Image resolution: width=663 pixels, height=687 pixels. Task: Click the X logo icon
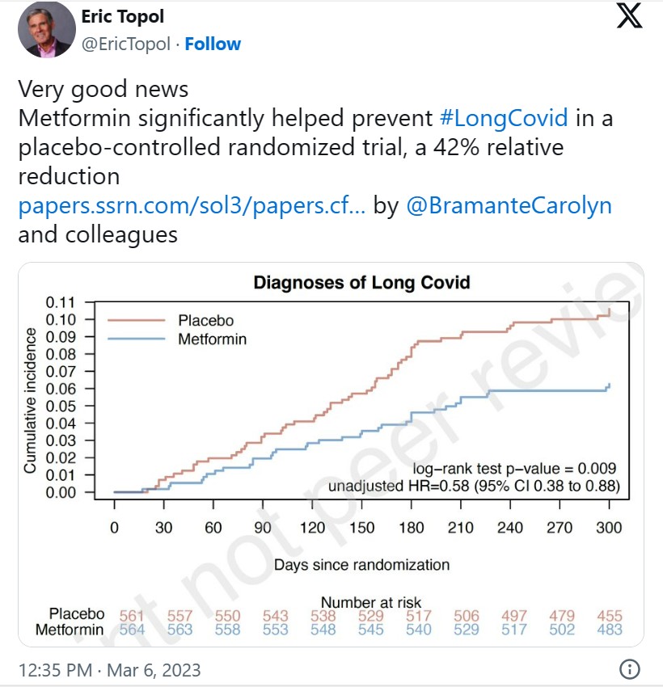[x=629, y=16]
